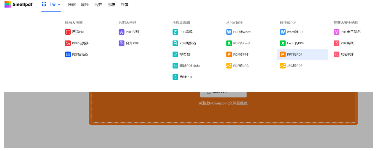
Task: Click the PDF扫描仪 camera icon
Action: [x=68, y=54]
